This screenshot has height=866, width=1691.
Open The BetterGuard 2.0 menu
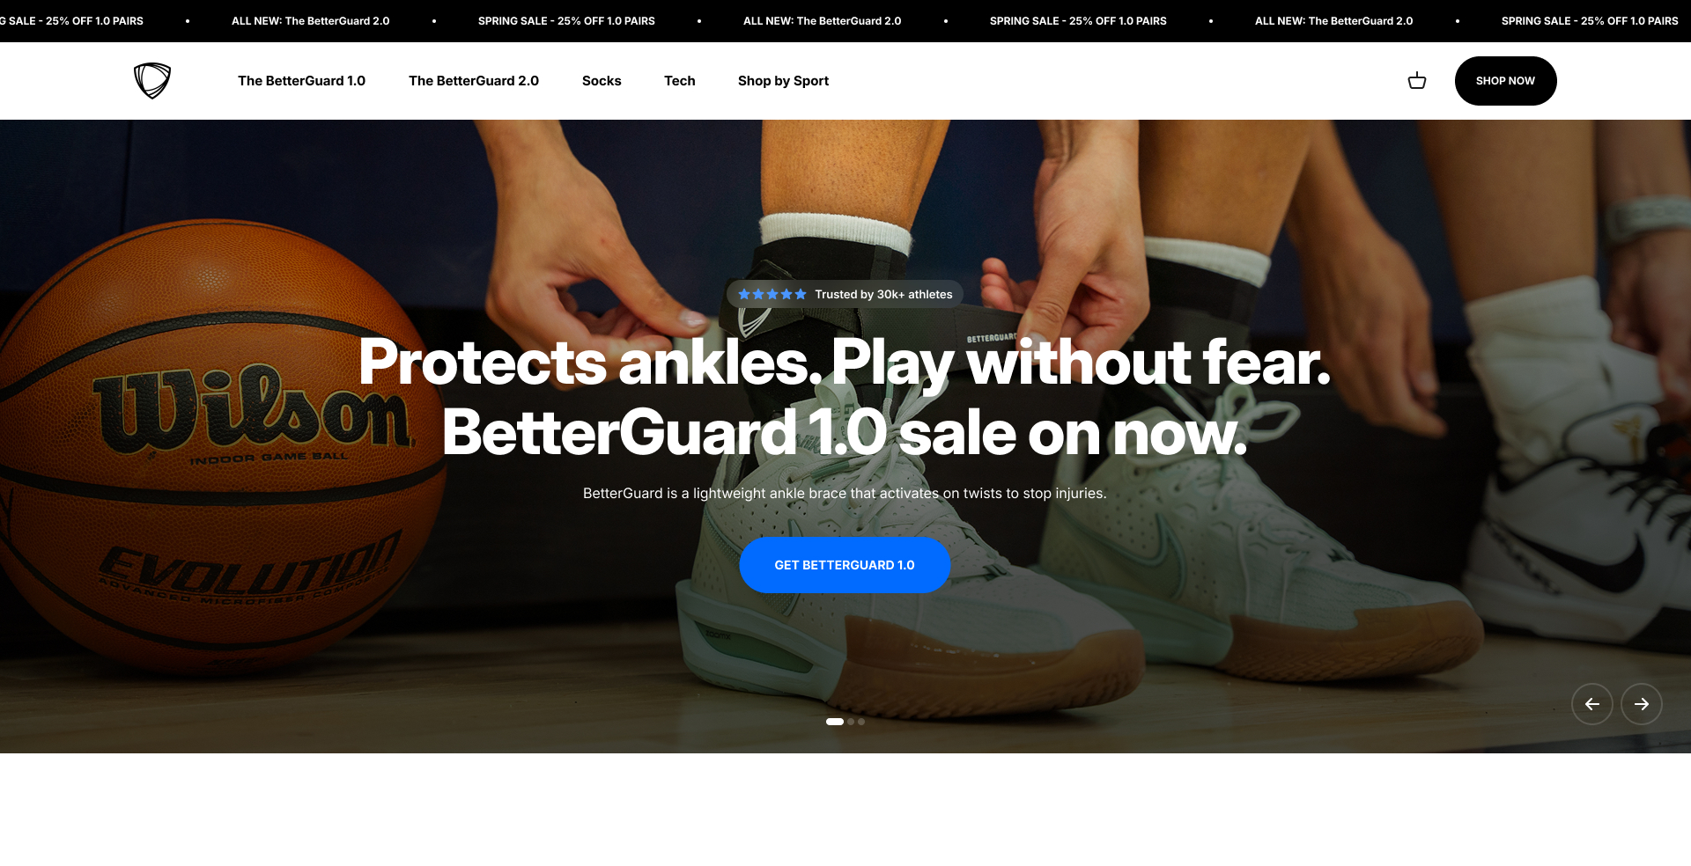click(x=474, y=81)
